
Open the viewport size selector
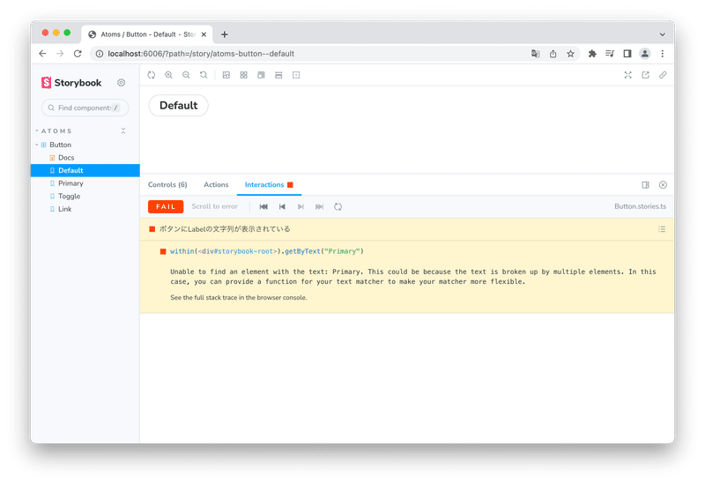pos(261,75)
